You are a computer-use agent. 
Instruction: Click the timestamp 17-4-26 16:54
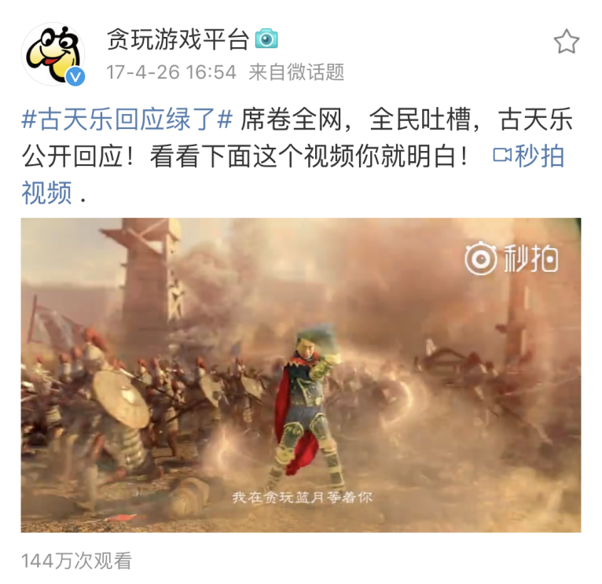click(171, 72)
